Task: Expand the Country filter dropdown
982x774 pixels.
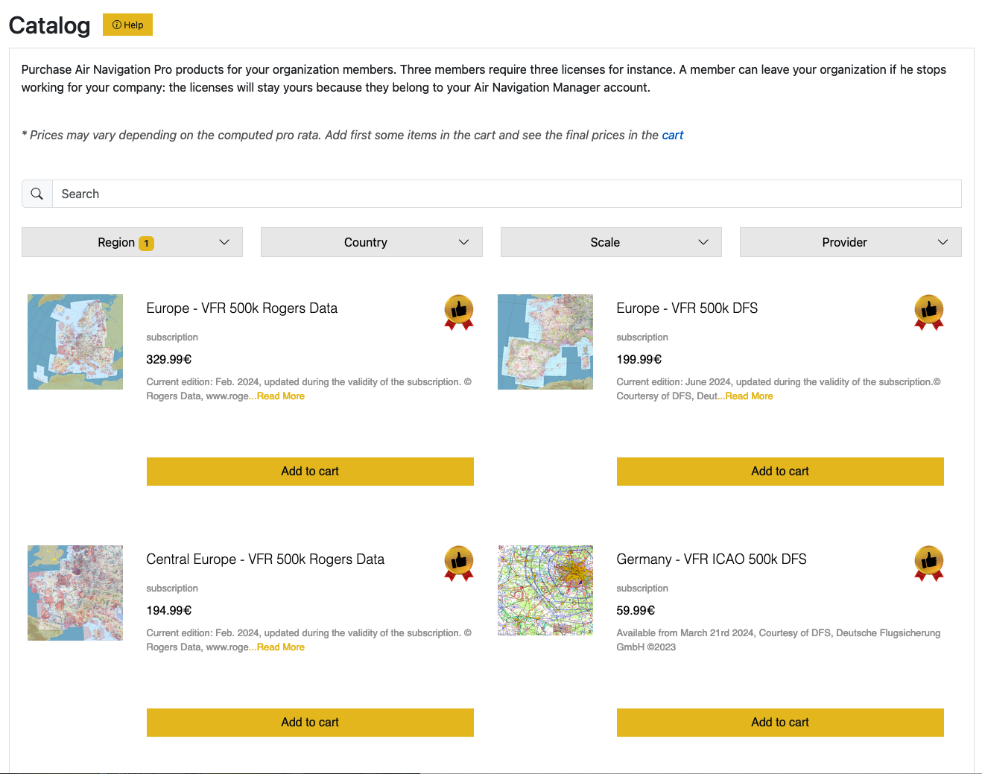Action: (x=372, y=242)
